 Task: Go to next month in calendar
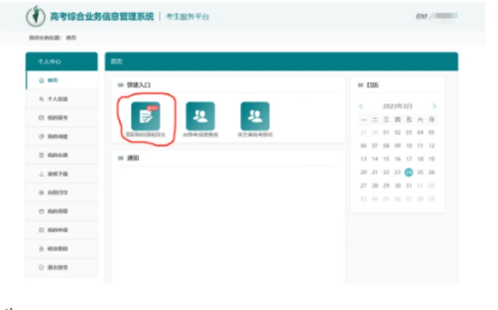[434, 106]
